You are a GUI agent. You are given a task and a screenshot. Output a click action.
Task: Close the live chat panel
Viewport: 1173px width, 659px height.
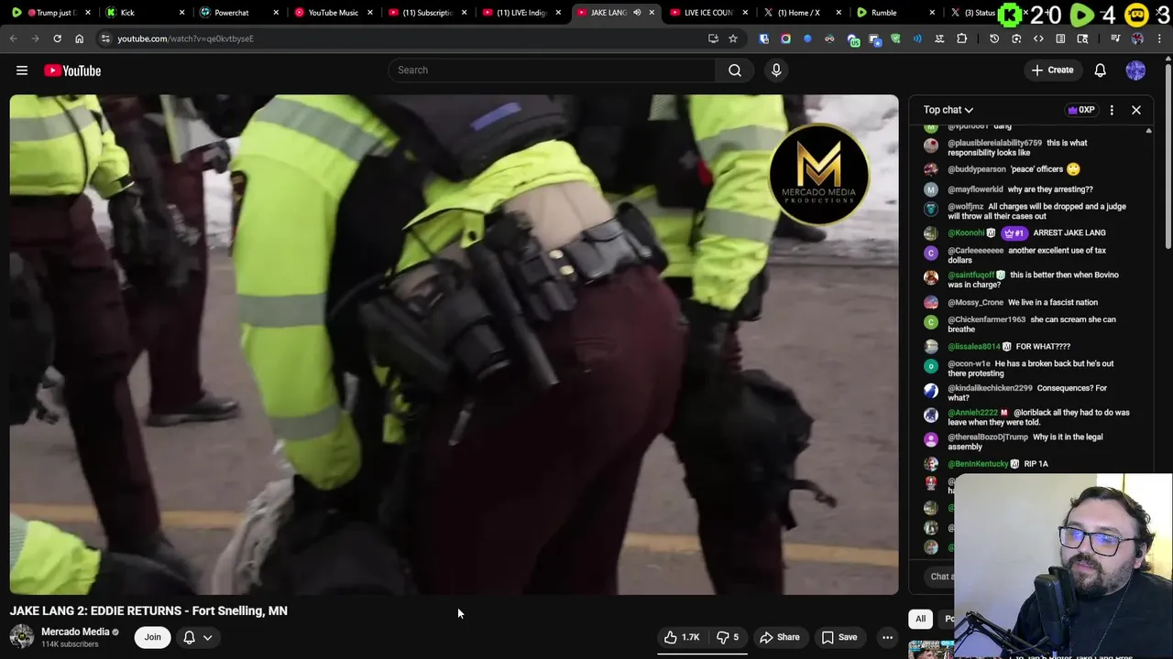[1136, 110]
